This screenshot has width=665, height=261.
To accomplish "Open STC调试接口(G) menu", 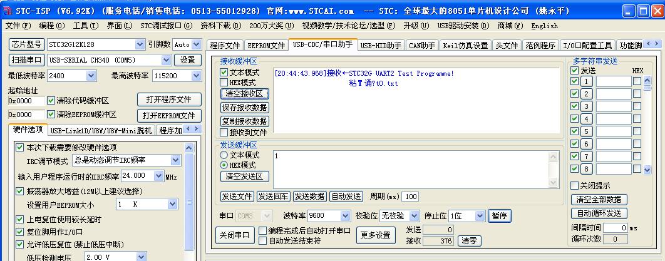I will [167, 26].
